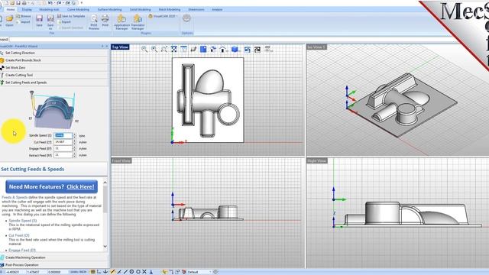
Task: Click the third zoom magnifier icon in viewport toolbar
Action: pos(164,49)
